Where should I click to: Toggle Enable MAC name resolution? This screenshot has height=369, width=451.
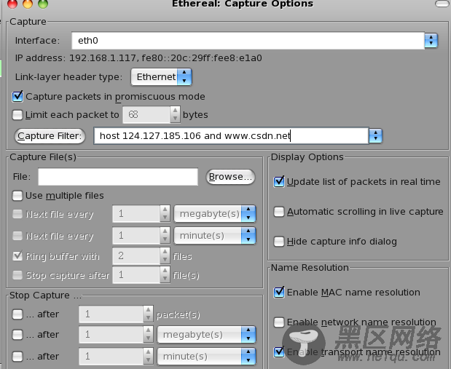[x=279, y=293]
